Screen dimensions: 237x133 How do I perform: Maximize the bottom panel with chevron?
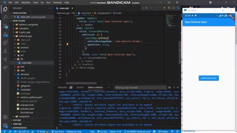tap(174, 87)
